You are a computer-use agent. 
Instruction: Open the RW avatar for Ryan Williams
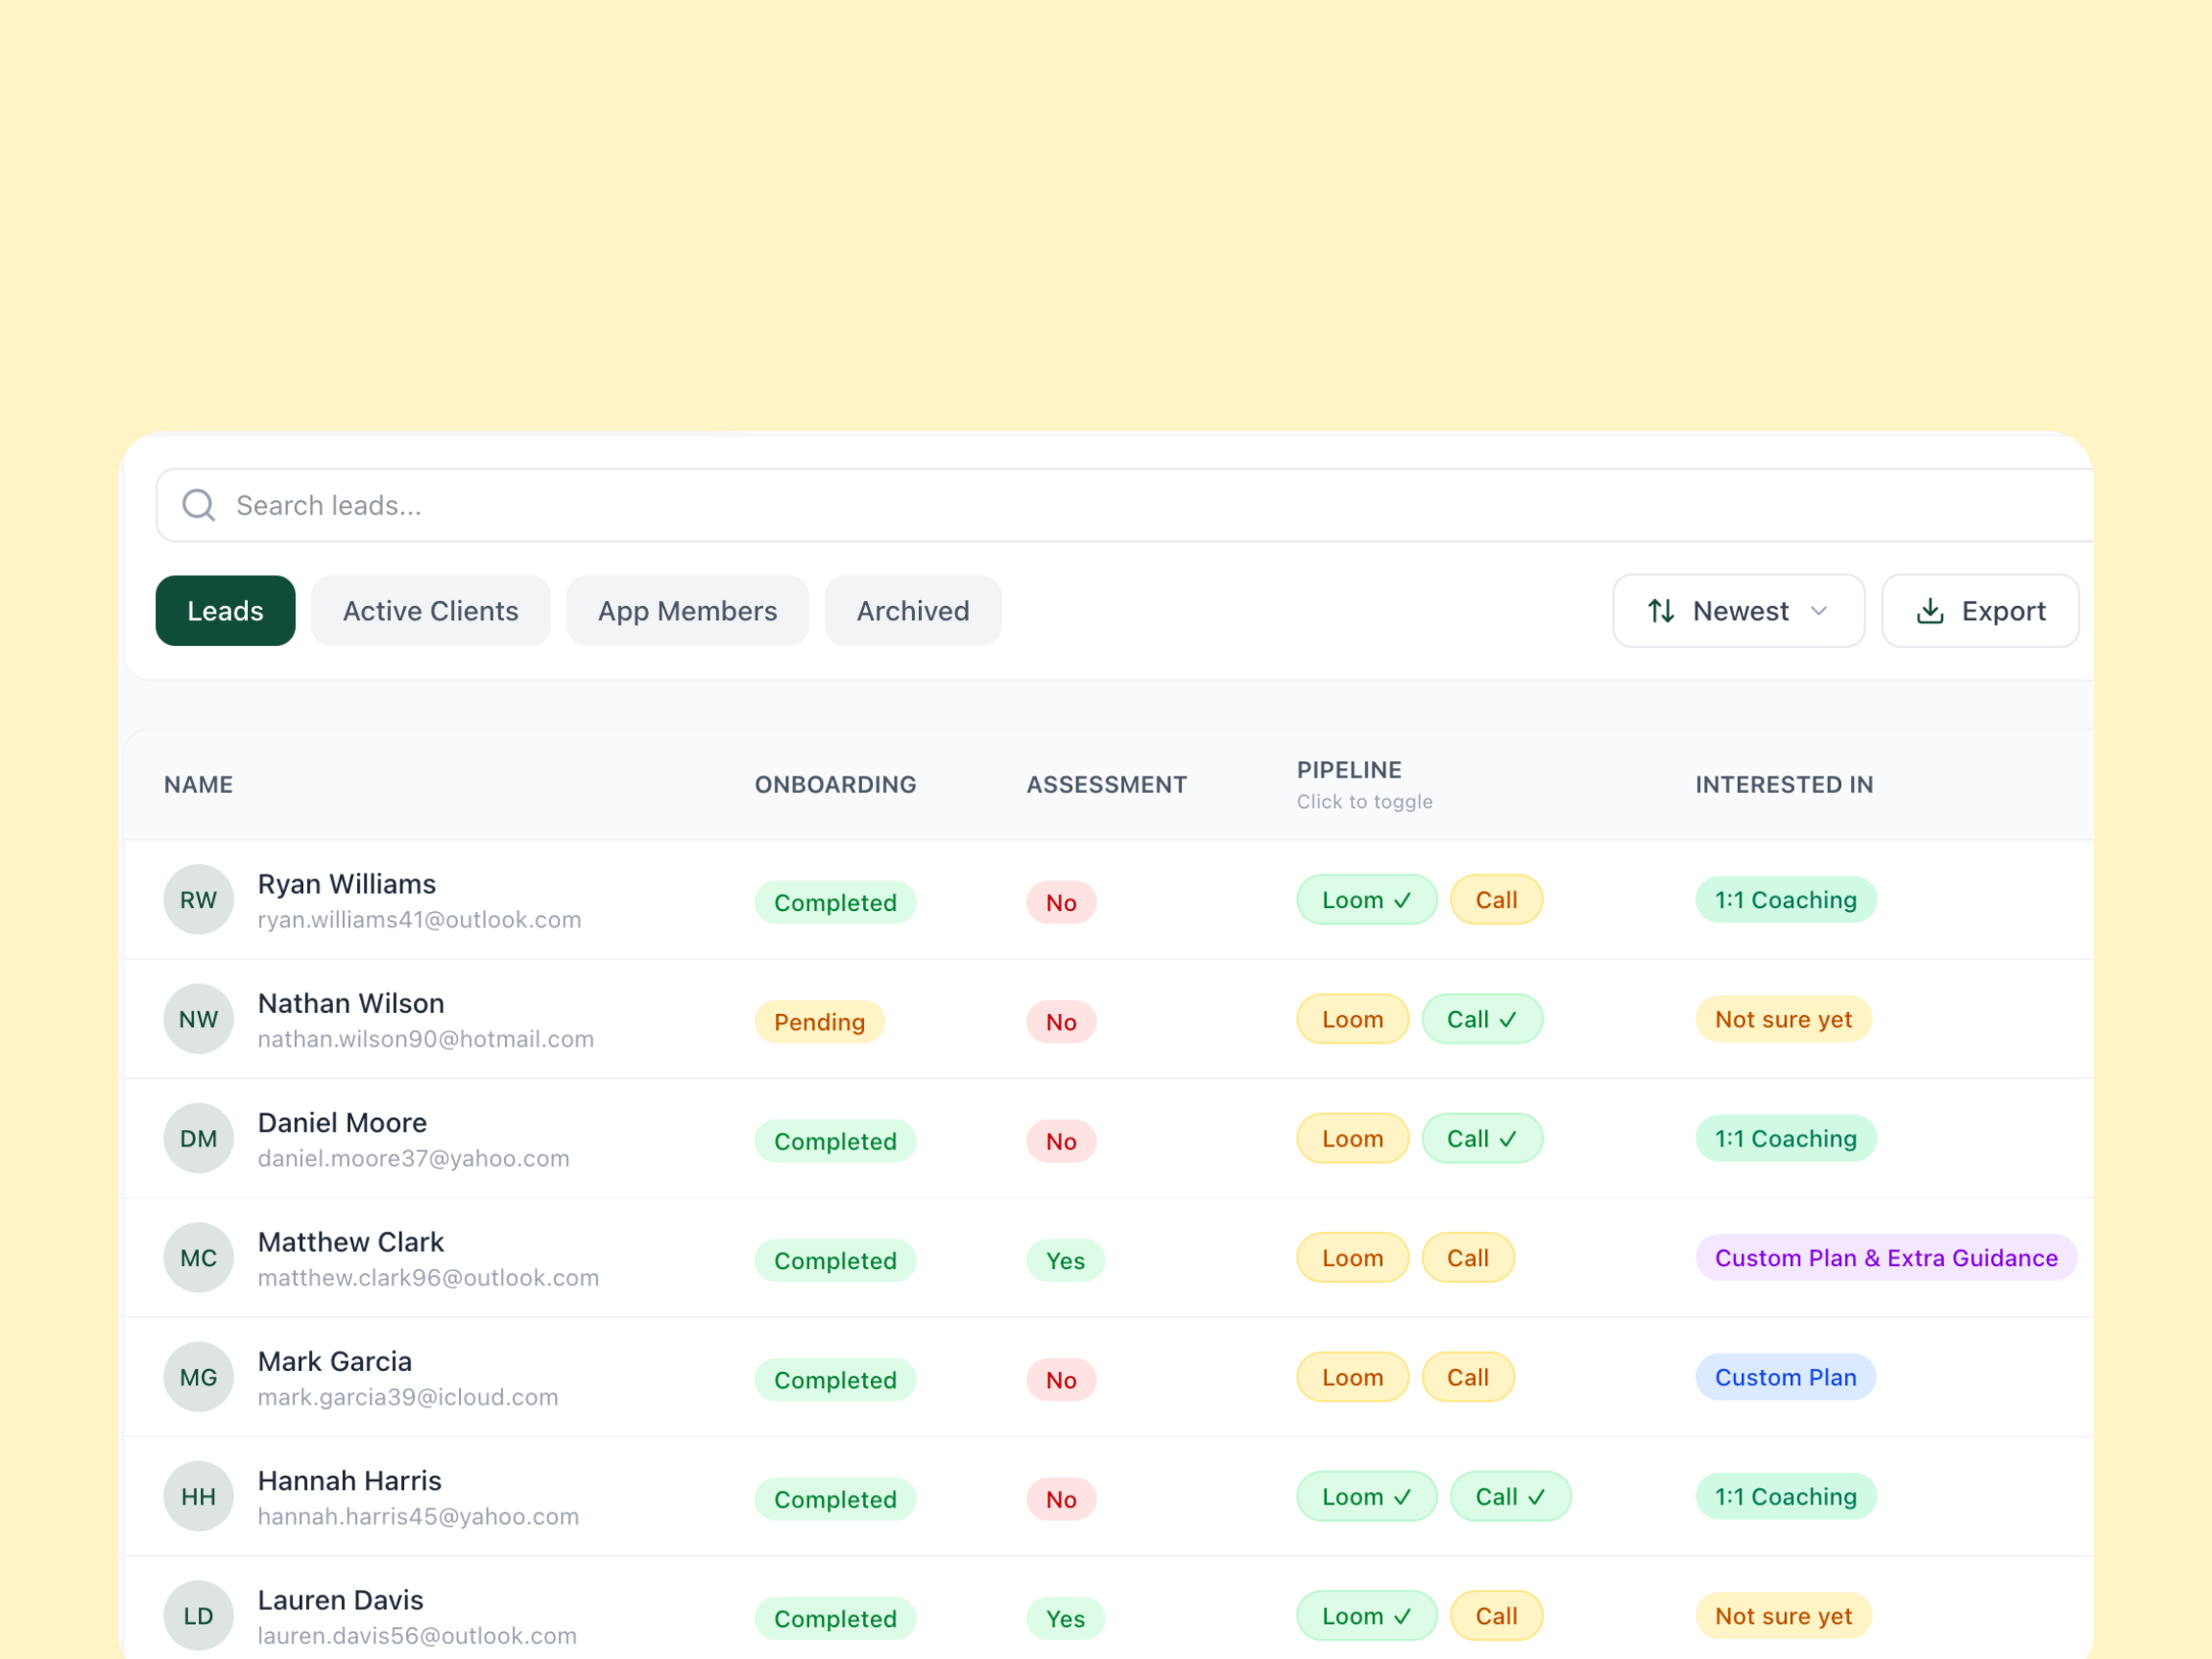click(199, 900)
